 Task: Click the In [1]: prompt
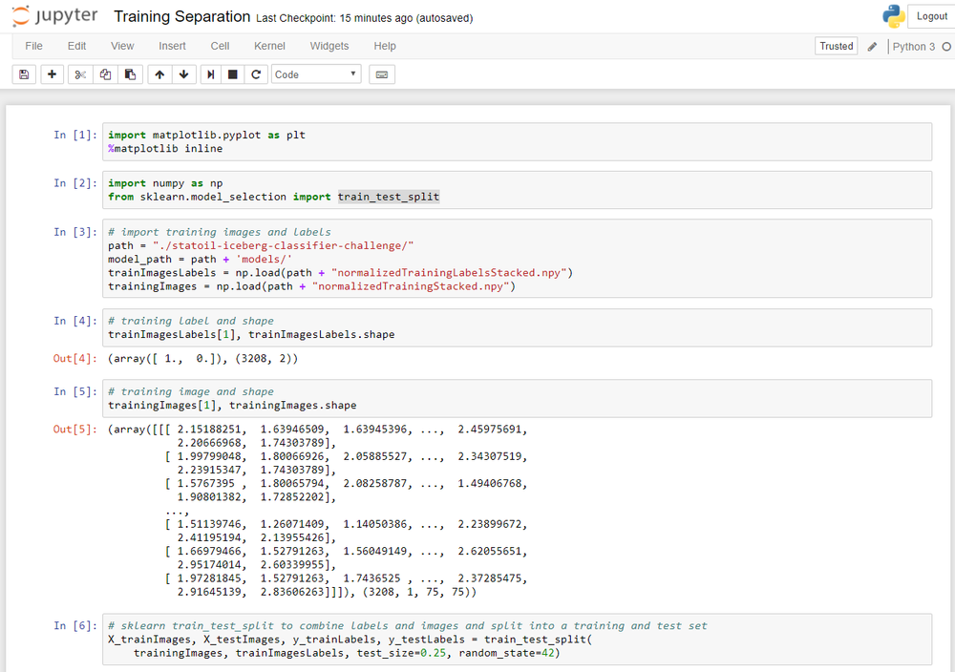tap(74, 135)
